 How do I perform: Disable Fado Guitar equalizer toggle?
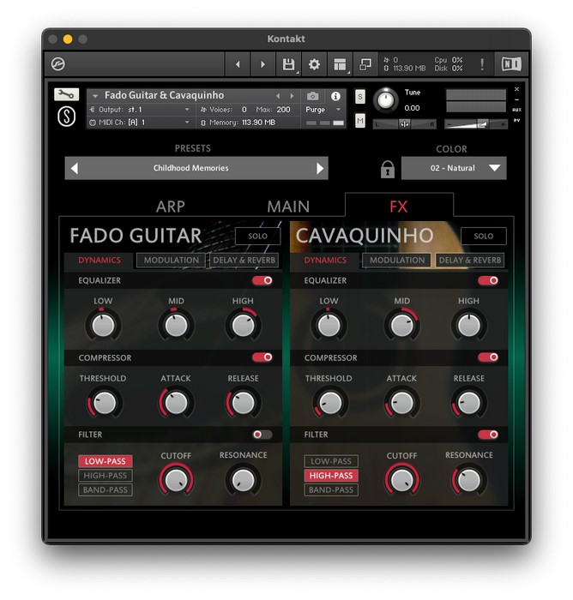pos(262,280)
